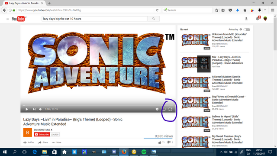The width and height of the screenshot is (277, 156).
Task: Click Add to playlist button
Action: click(29, 142)
